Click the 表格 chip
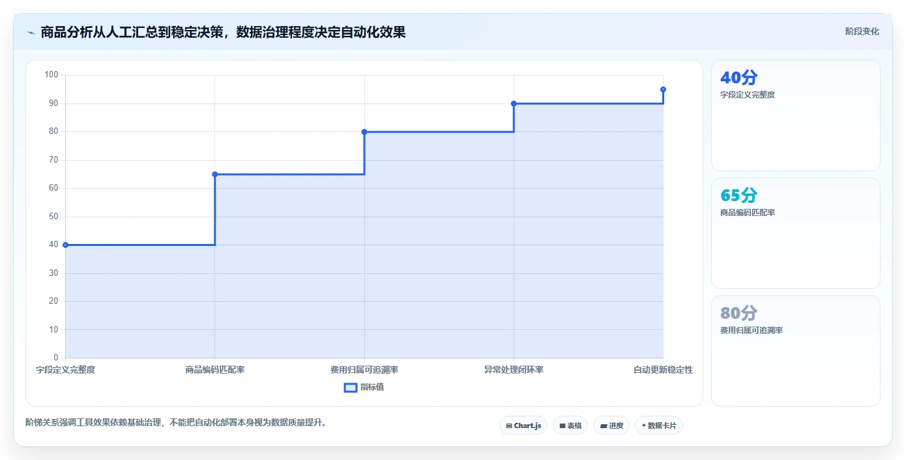This screenshot has width=906, height=460. click(x=570, y=426)
